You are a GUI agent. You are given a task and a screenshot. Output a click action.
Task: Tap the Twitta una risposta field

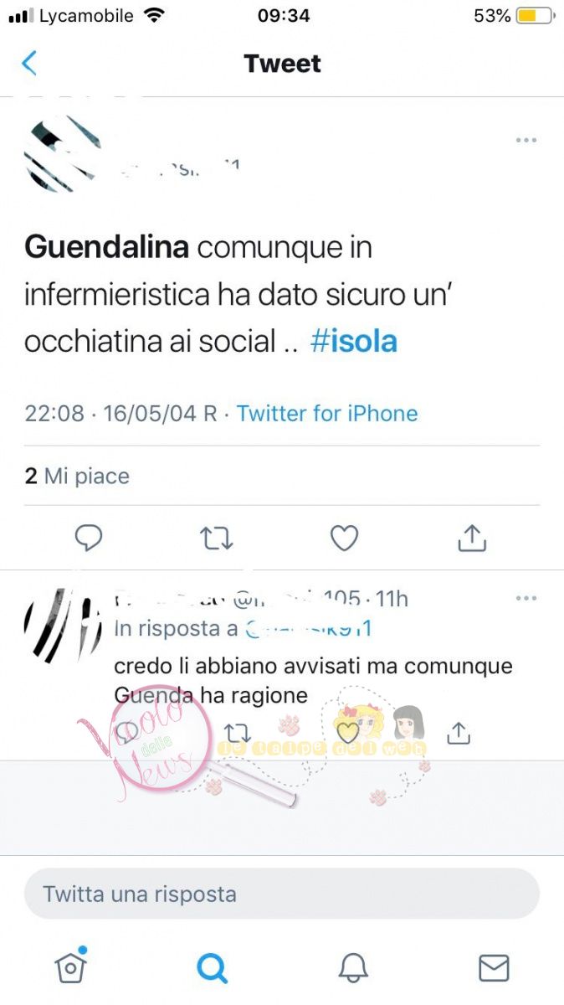[282, 894]
